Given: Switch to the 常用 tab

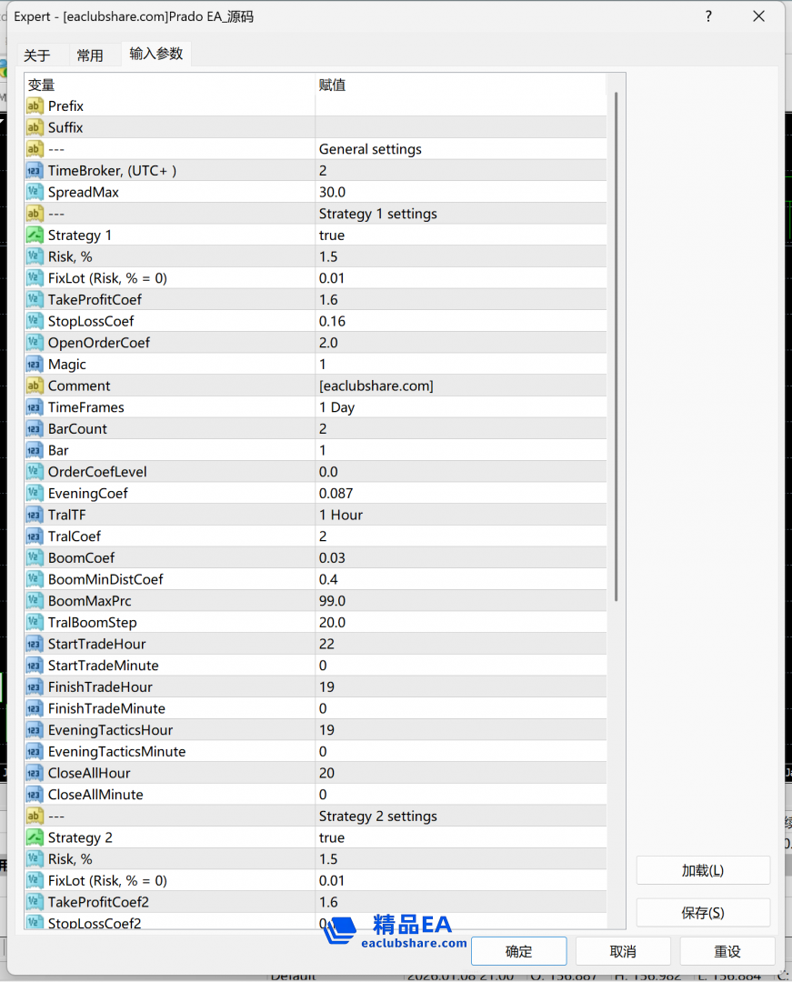Looking at the screenshot, I should point(90,55).
